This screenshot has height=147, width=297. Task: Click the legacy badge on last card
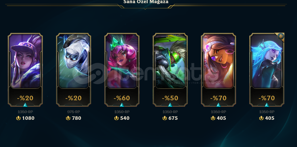(281, 36)
